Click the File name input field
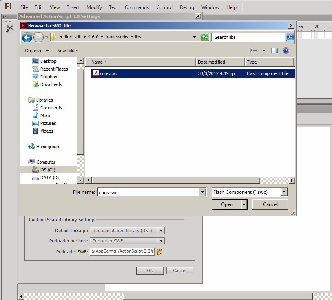332x300 pixels. click(x=148, y=192)
